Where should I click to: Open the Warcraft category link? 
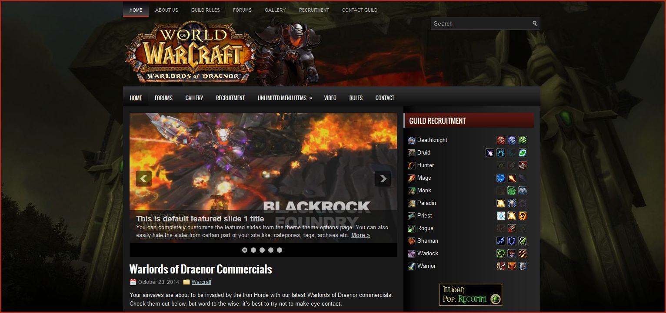(201, 282)
